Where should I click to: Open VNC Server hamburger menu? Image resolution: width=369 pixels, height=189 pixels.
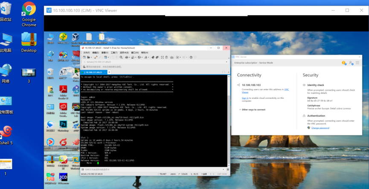click(357, 63)
